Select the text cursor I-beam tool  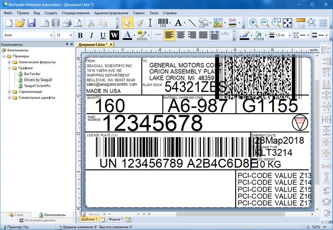coord(150,23)
